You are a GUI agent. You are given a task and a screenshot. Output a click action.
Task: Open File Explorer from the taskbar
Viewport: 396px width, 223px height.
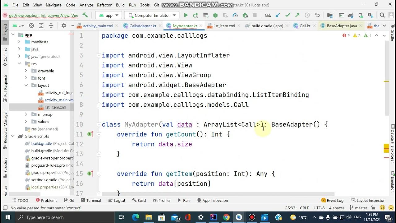149,217
